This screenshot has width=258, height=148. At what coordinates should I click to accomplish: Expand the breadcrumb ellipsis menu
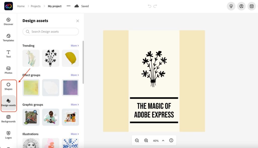point(68,6)
